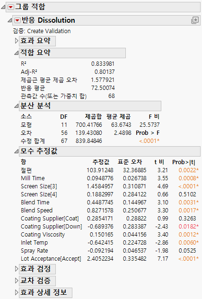Image resolution: width=202 pixels, height=299 pixels.
Task: Collapse the 적합 요약 section
Action: tap(17, 53)
